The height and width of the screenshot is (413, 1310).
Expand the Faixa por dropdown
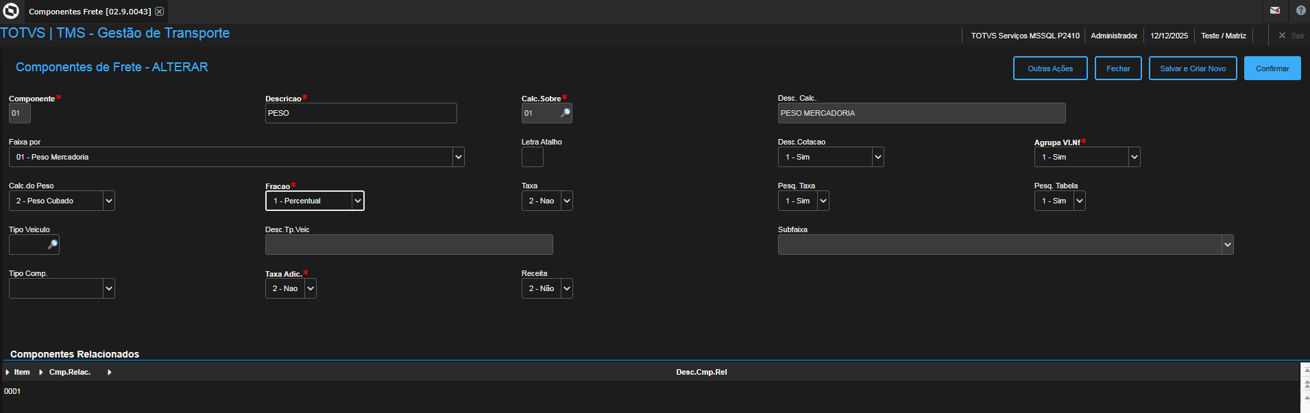(458, 157)
